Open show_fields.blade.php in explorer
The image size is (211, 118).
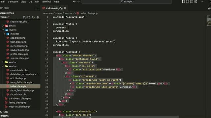(22, 90)
